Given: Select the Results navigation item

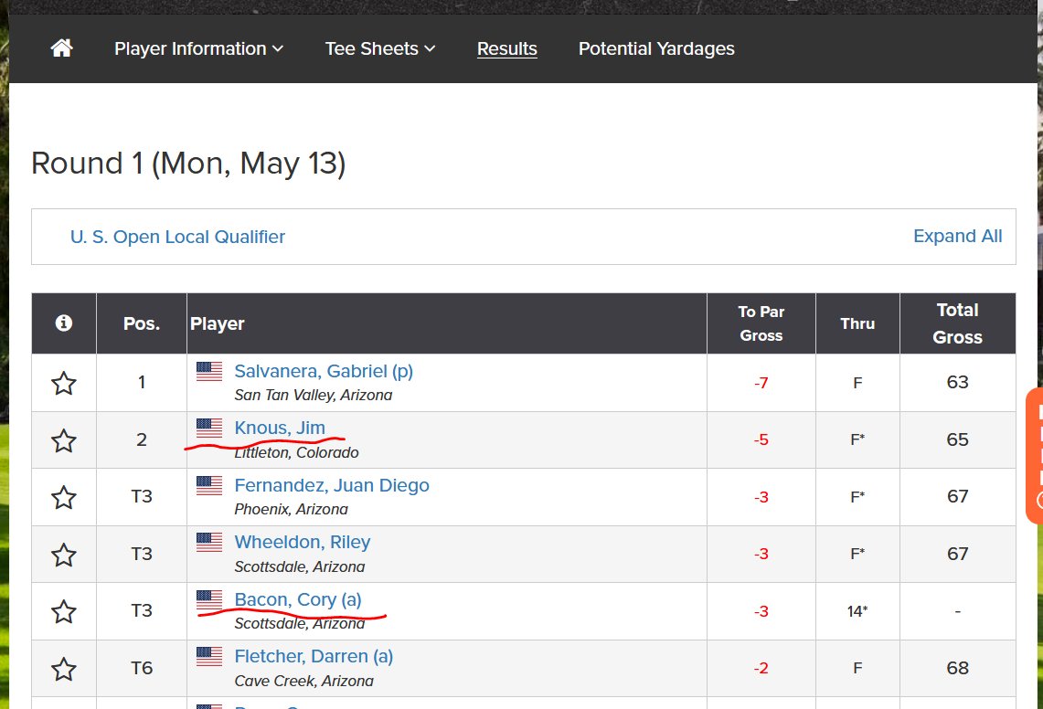Looking at the screenshot, I should (x=506, y=48).
